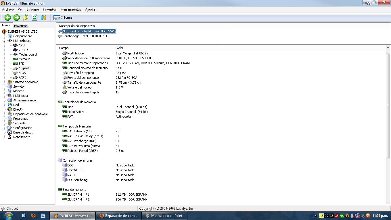This screenshot has width=391, height=220.
Task: Click the Rendimiento hourglass icon
Action: 10,137
